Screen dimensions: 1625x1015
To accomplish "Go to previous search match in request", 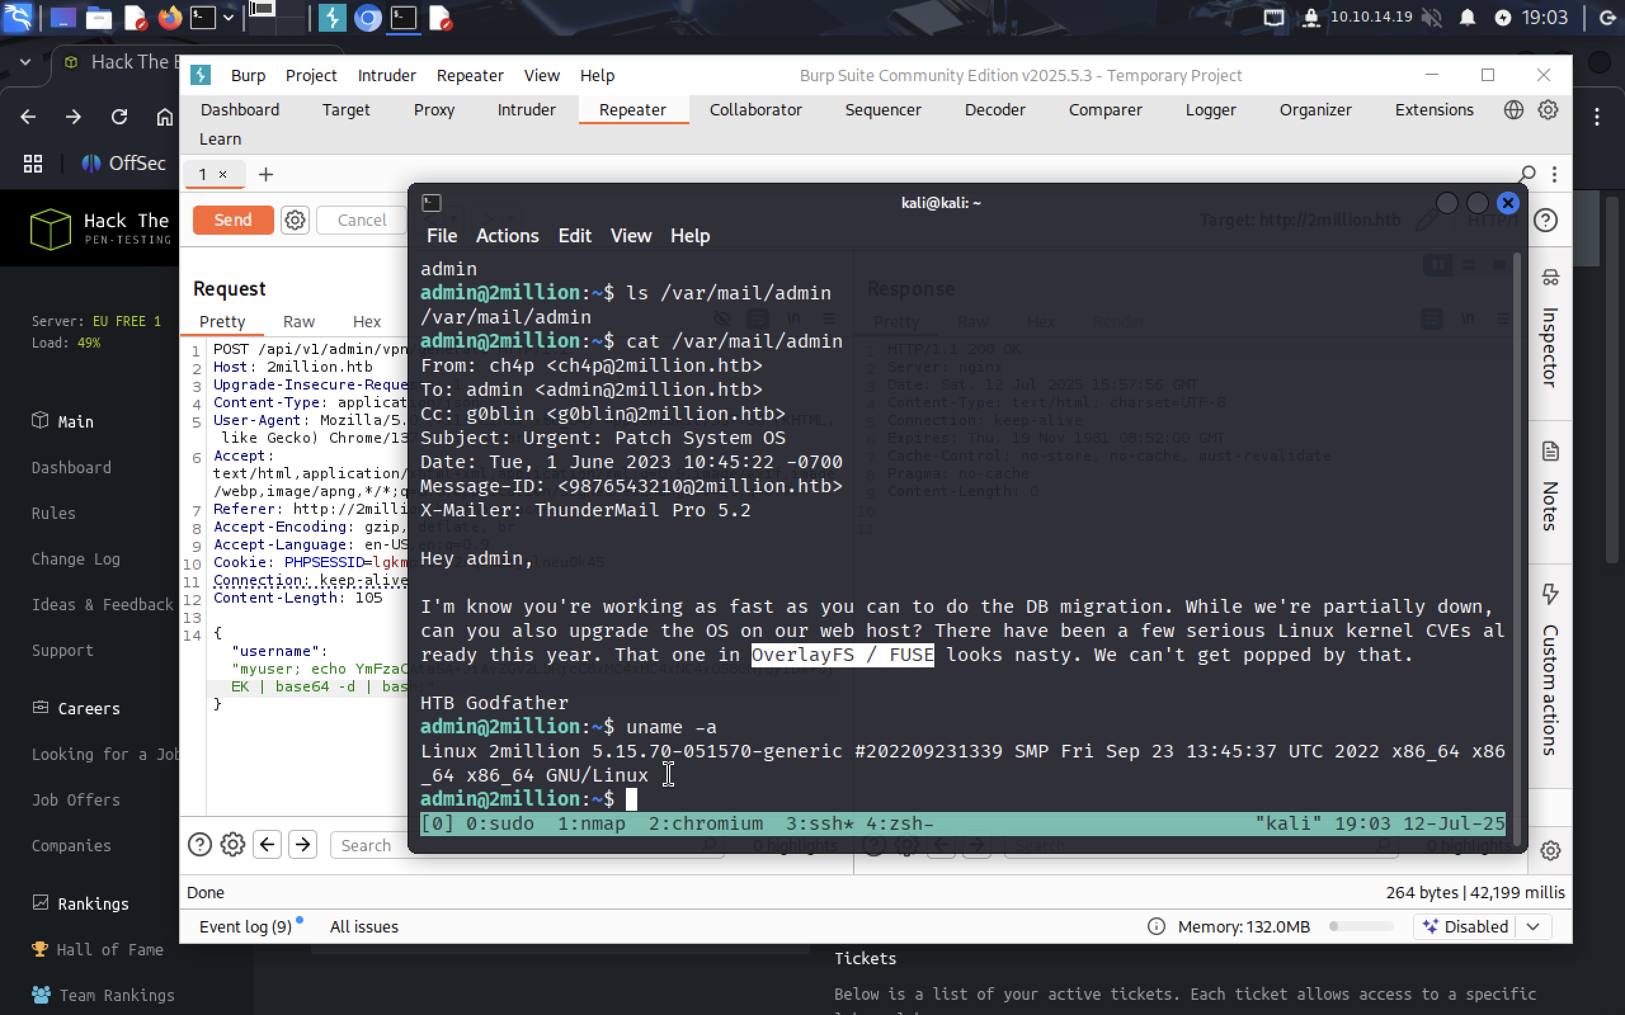I will click(267, 844).
